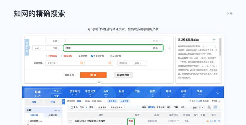Select the 中文 language tab
246x125 pixels.
(56, 91)
